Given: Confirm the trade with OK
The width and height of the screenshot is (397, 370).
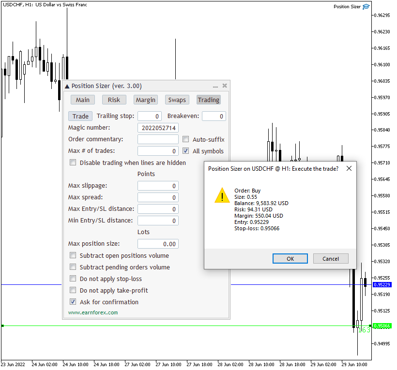Looking at the screenshot, I should point(290,259).
